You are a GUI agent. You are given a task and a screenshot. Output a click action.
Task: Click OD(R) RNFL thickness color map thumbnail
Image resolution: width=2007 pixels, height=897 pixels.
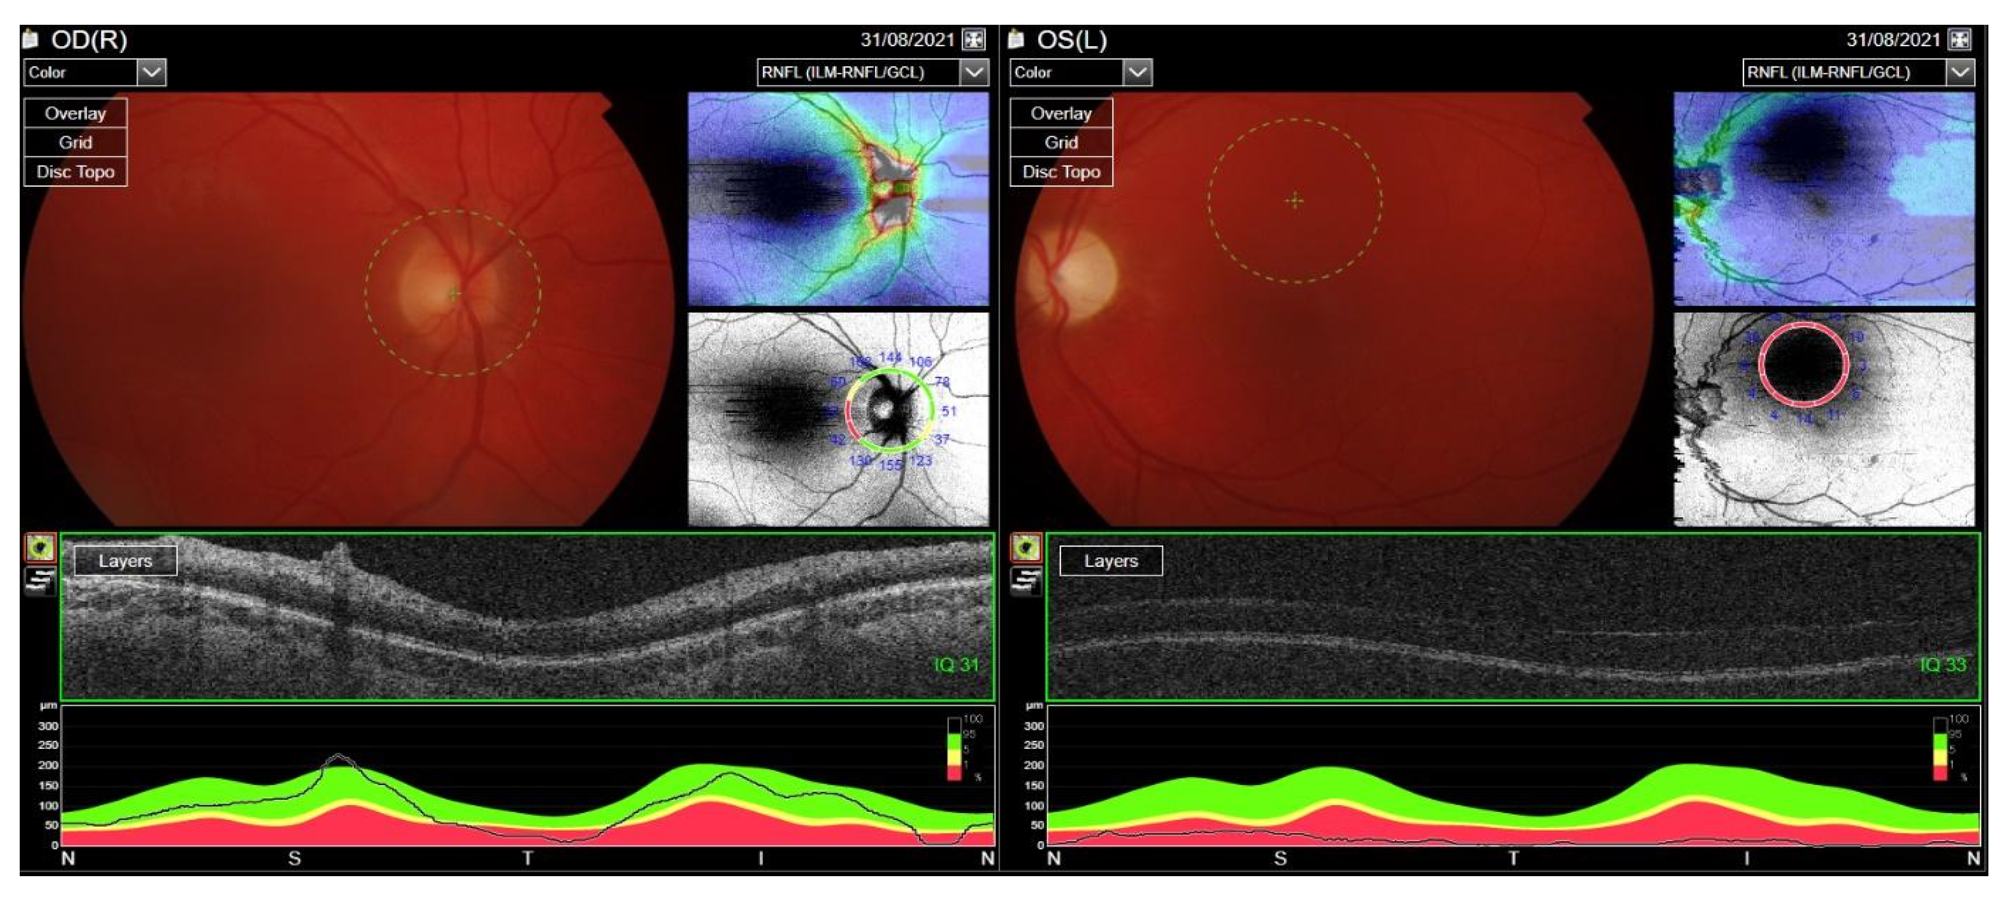pyautogui.click(x=838, y=199)
